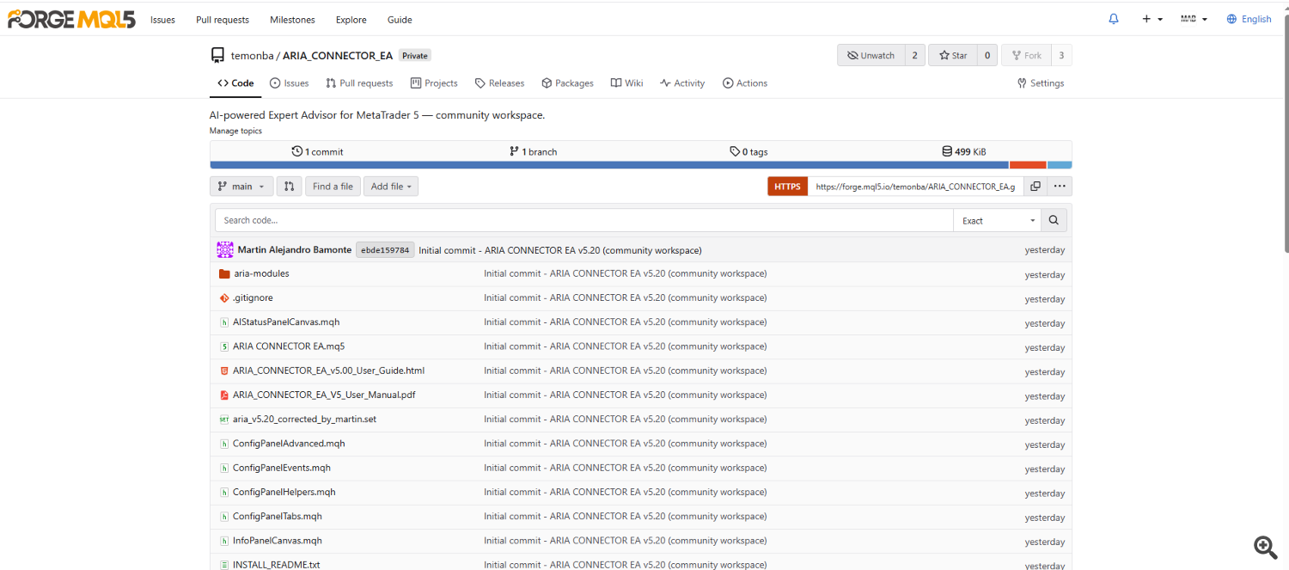View the 1 commit history

click(317, 151)
